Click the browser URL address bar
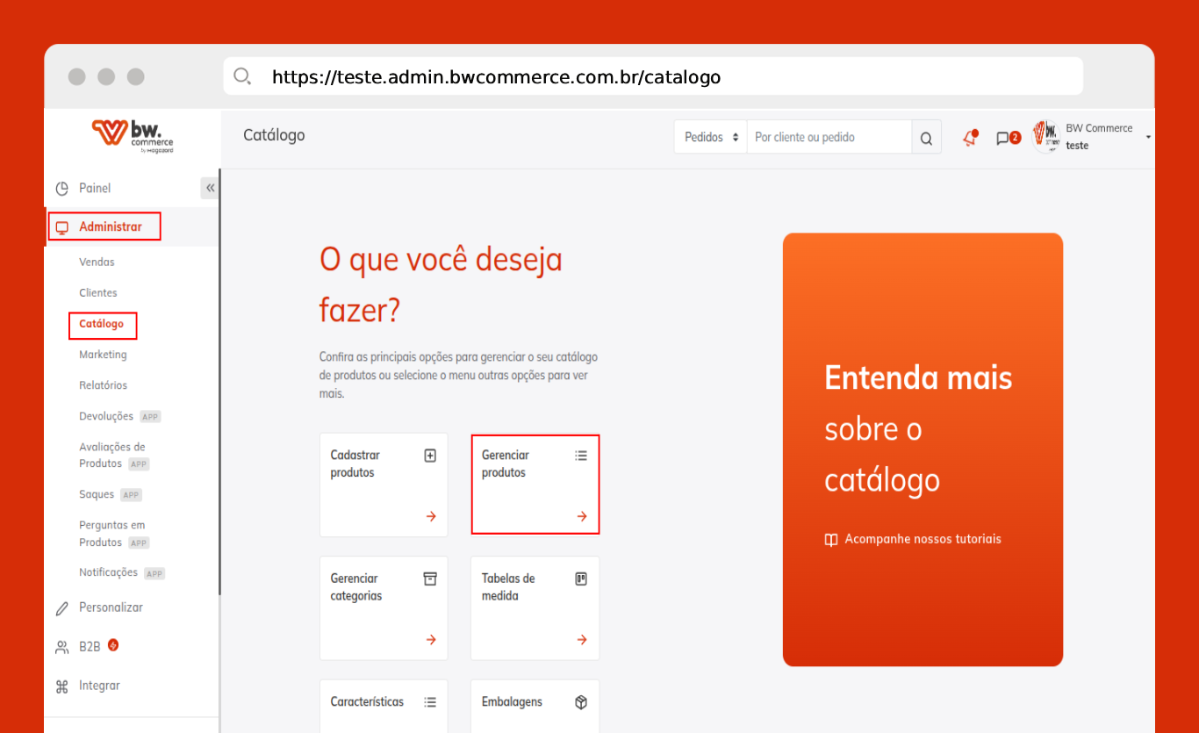This screenshot has height=733, width=1199. (653, 77)
